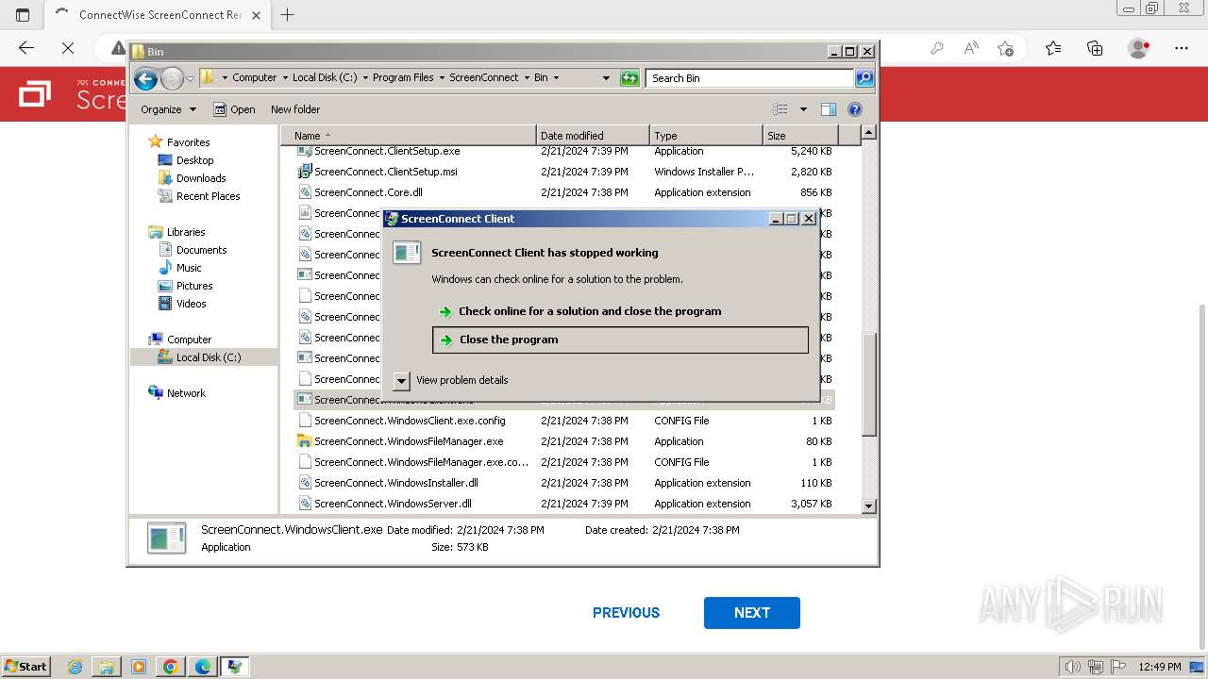
Task: Open the browser collections icon
Action: click(x=1095, y=48)
